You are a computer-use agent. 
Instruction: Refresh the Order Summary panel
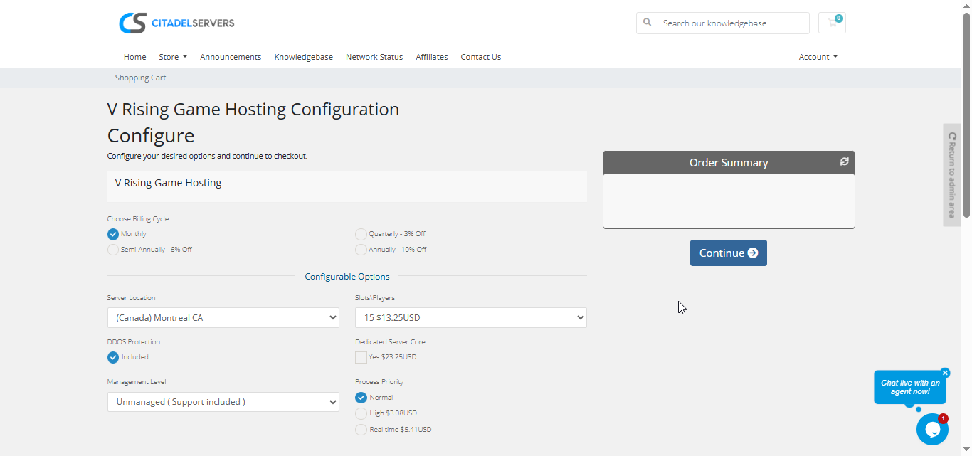844,161
